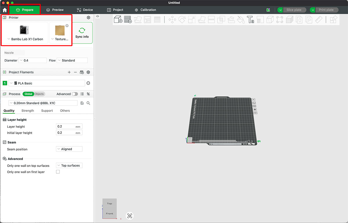Delete the plate with the X icon

point(254,99)
